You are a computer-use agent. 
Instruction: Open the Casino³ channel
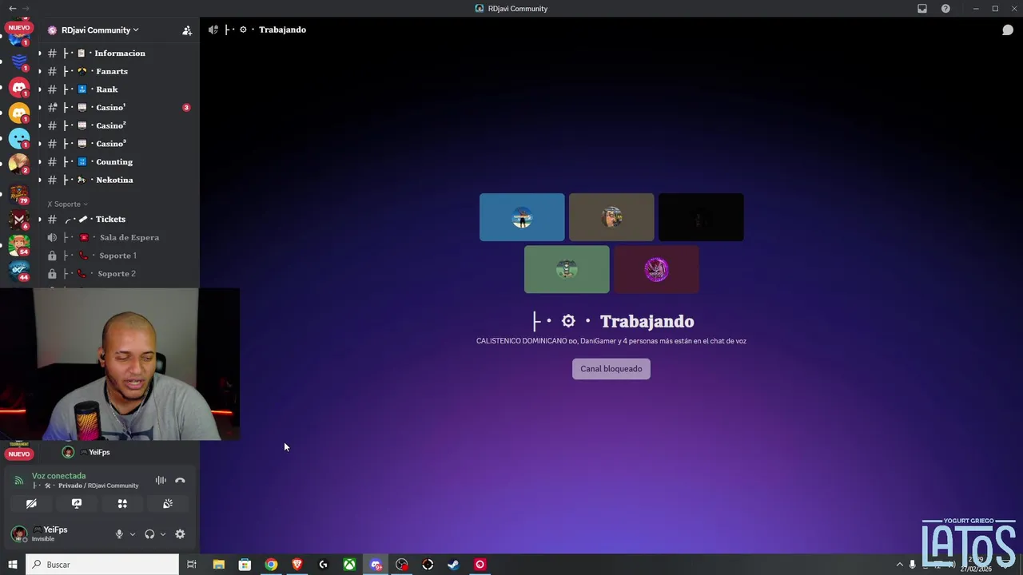coord(118,144)
